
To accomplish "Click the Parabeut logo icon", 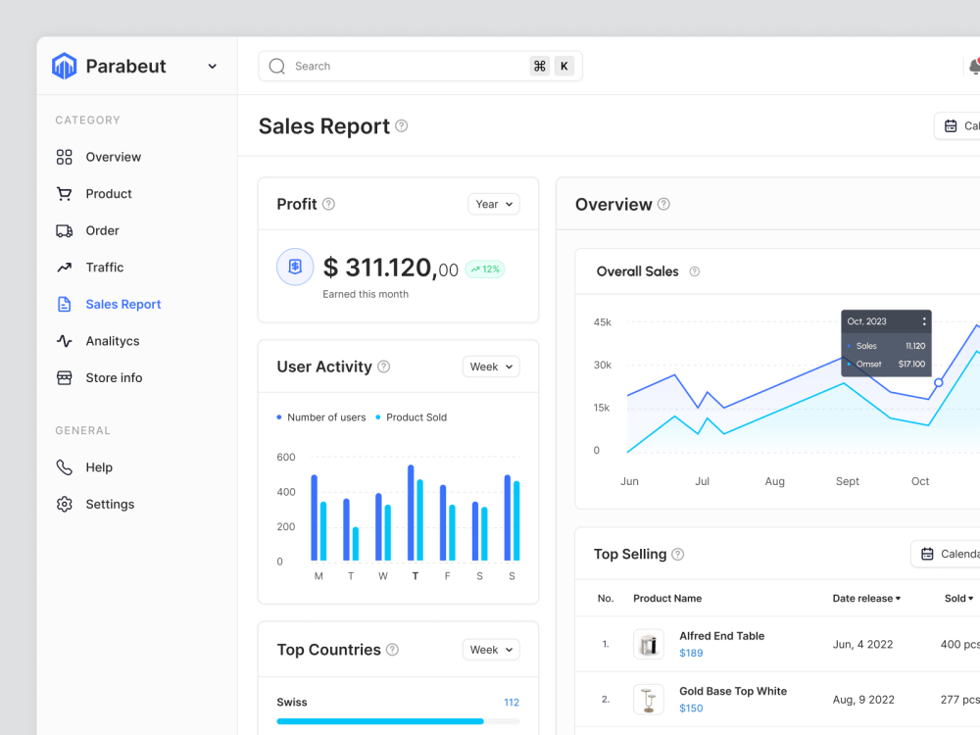I will [64, 66].
